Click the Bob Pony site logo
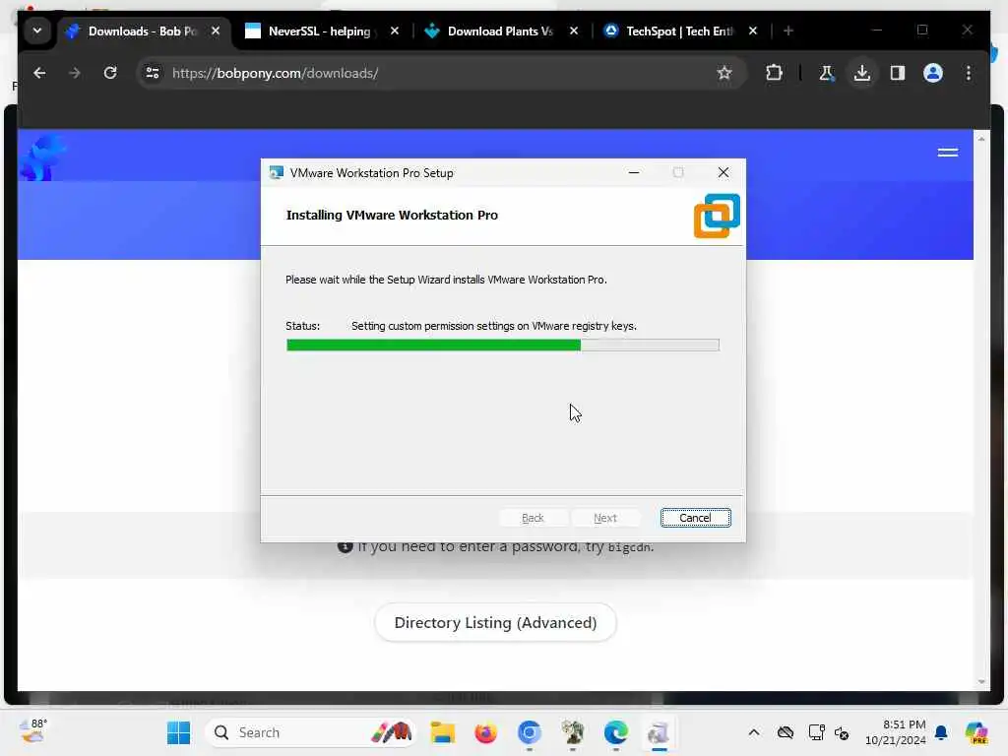This screenshot has height=756, width=1008. [42, 157]
